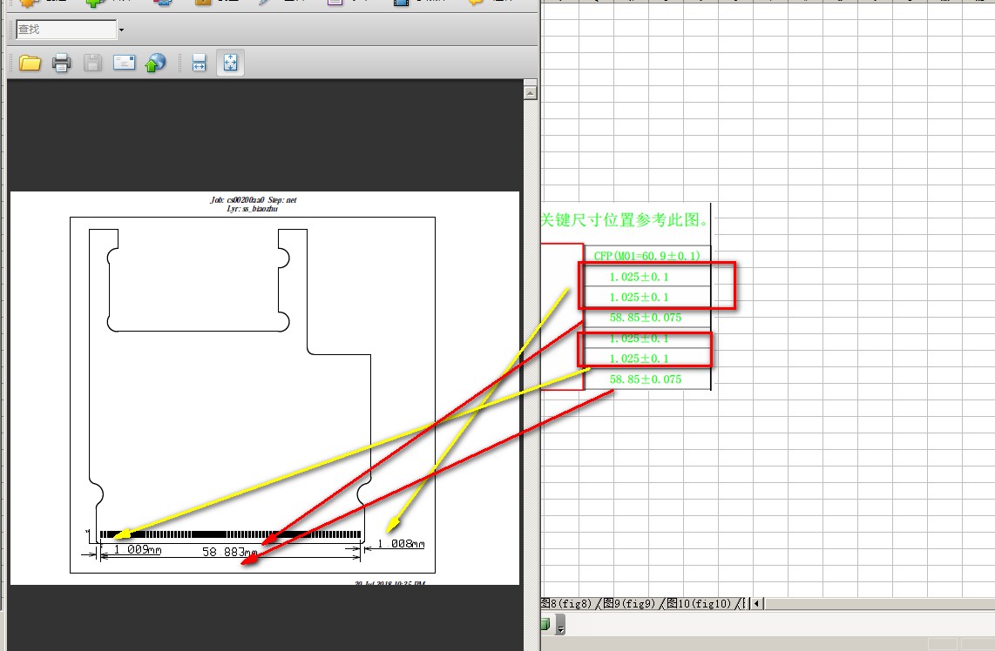Switch to the 图10(fig10) sheet tab
Screen dimensions: 995x651
pyautogui.click(x=699, y=603)
